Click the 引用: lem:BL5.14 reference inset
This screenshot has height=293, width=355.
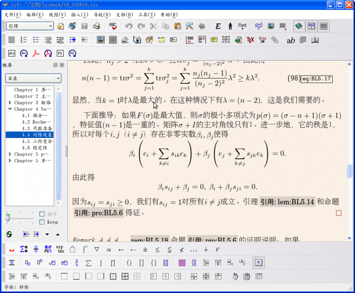pos(287,202)
